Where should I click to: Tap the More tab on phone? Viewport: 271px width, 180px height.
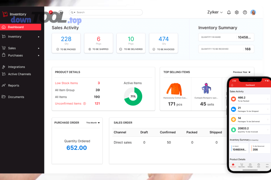pos(267,165)
